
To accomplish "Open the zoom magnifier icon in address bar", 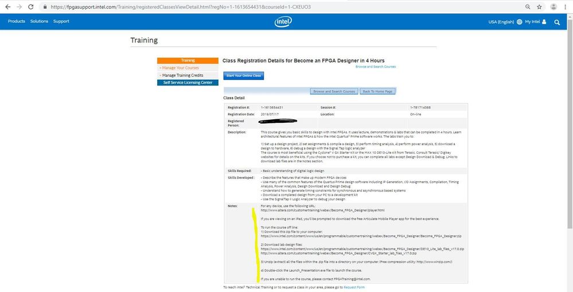I will (x=528, y=7).
